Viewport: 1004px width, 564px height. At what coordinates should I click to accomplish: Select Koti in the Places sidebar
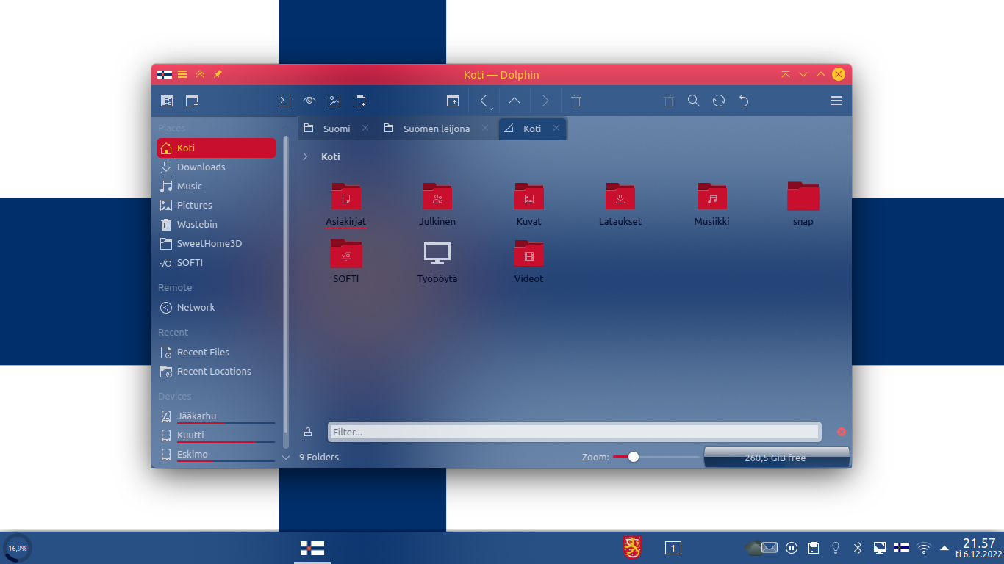[216, 148]
